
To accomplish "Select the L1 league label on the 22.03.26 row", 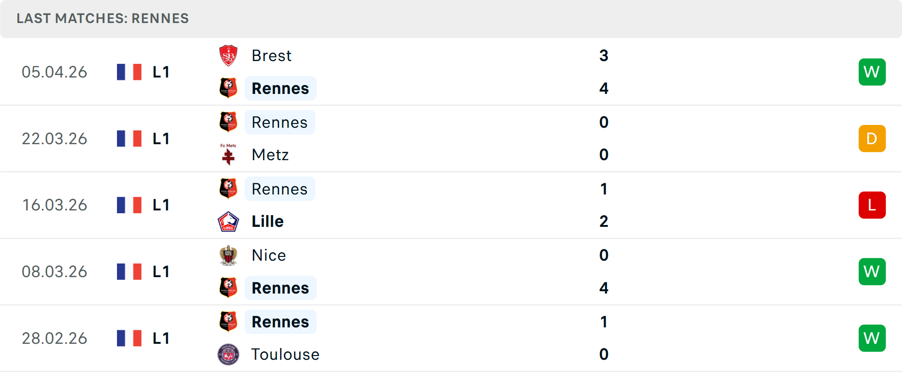I will (x=160, y=138).
